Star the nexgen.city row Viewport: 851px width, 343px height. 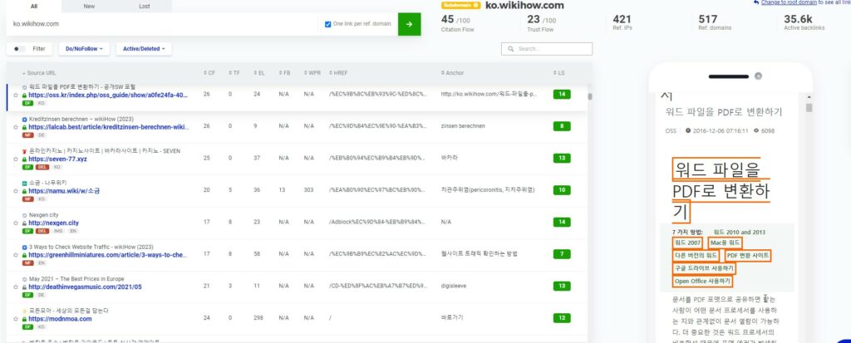tap(16, 223)
